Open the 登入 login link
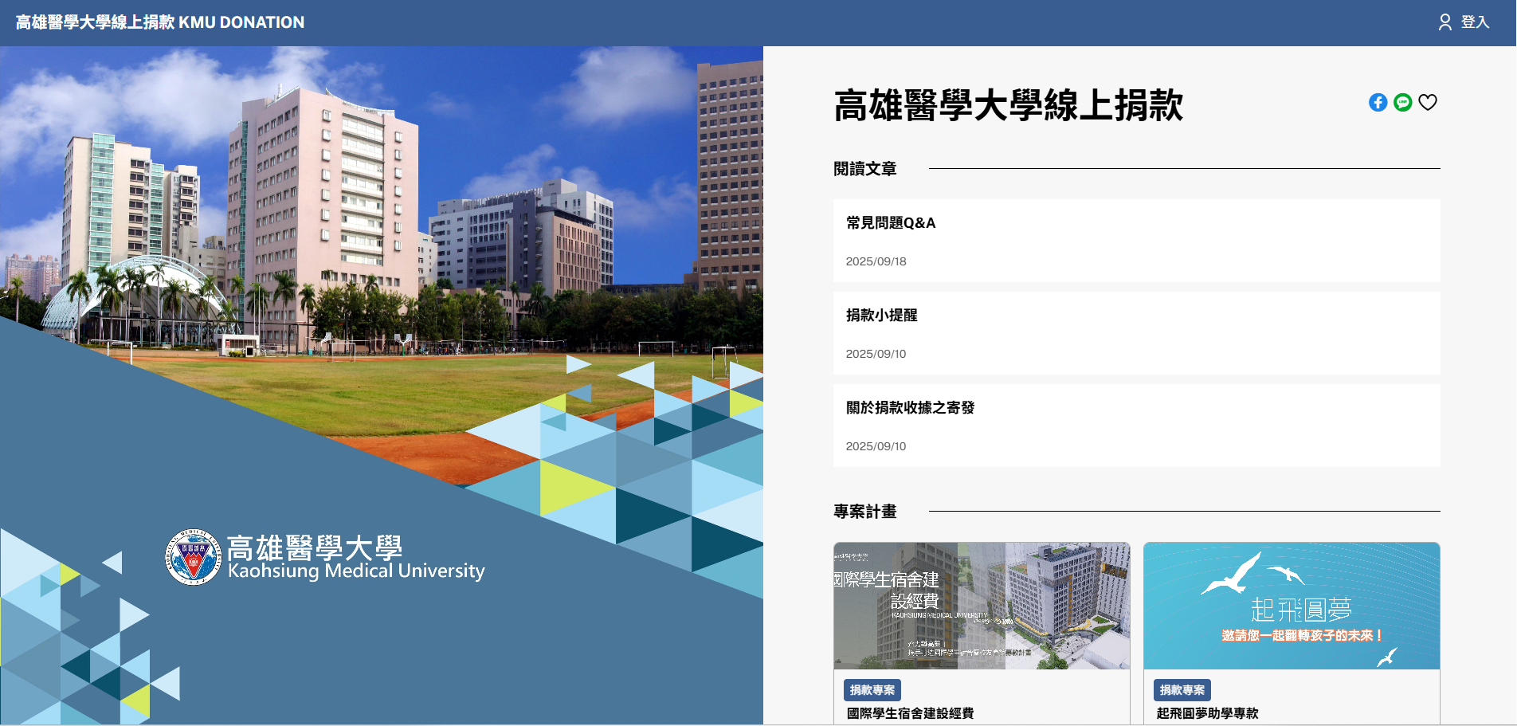This screenshot has height=726, width=1517. [1475, 22]
